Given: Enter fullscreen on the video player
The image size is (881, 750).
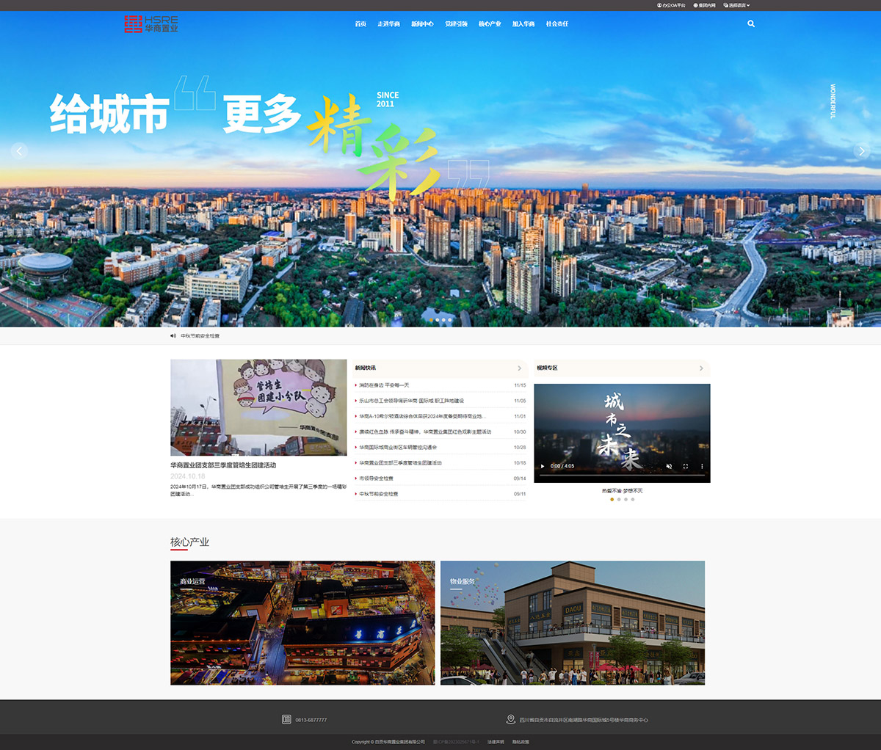Looking at the screenshot, I should point(686,466).
